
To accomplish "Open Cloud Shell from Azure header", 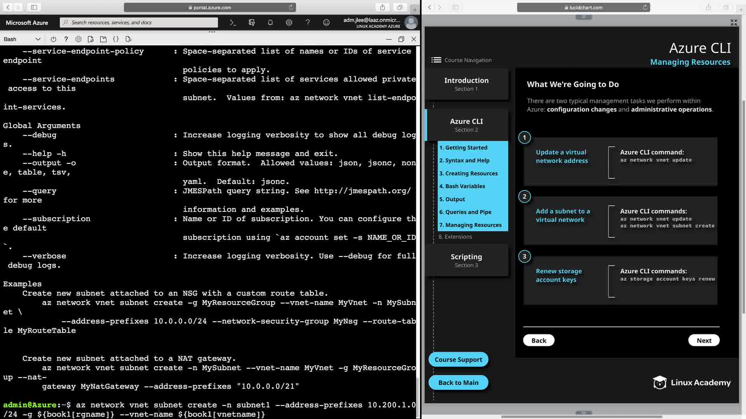I will coord(233,23).
